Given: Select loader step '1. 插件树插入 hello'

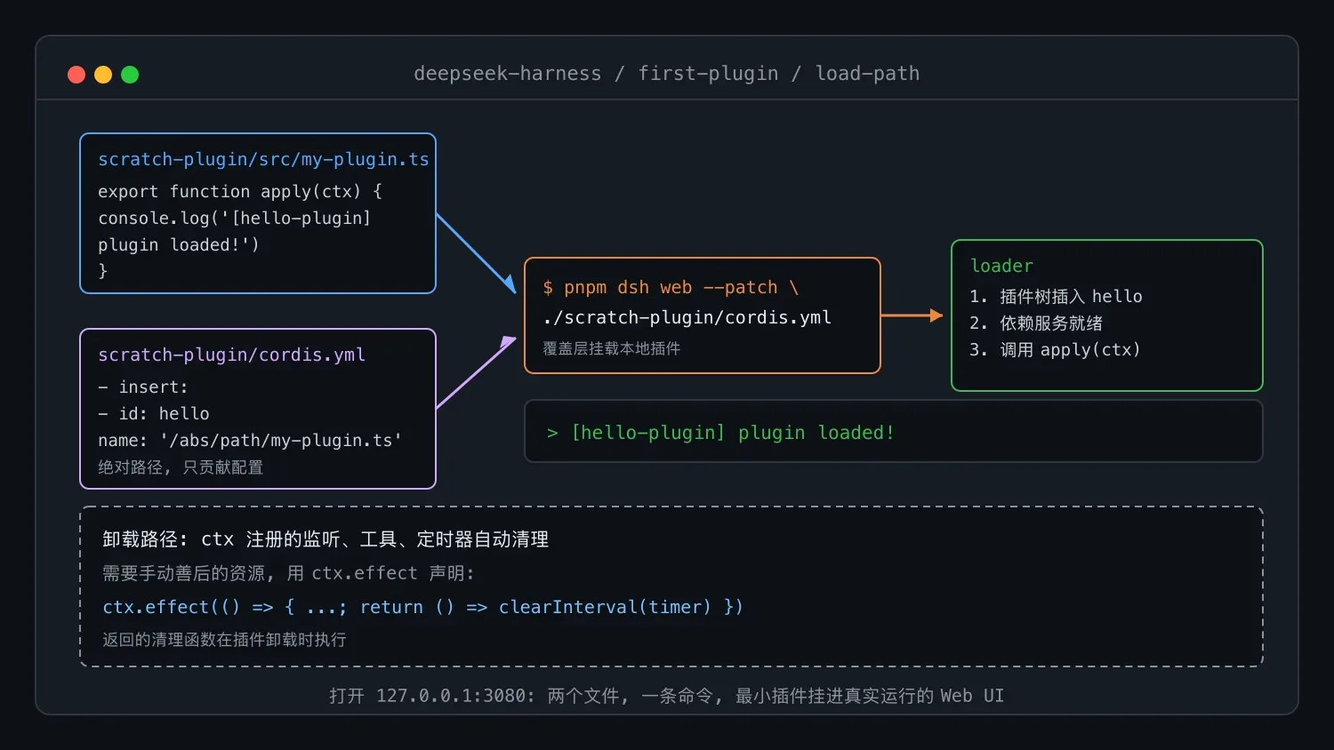Looking at the screenshot, I should 1056,296.
